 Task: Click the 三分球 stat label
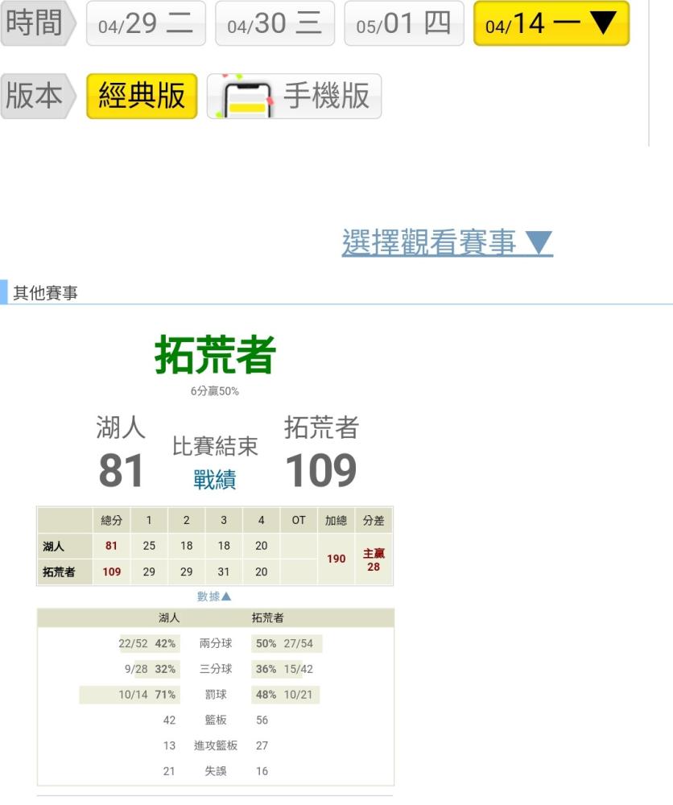(x=216, y=669)
